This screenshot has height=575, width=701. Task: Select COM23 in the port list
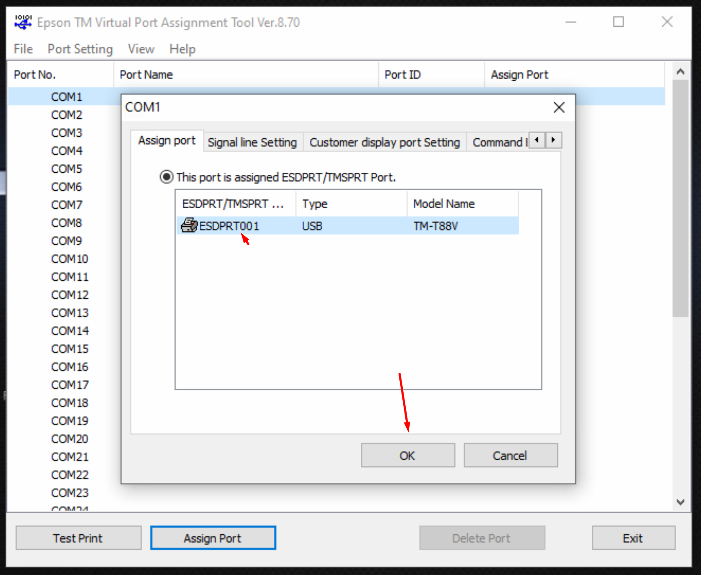(x=70, y=493)
